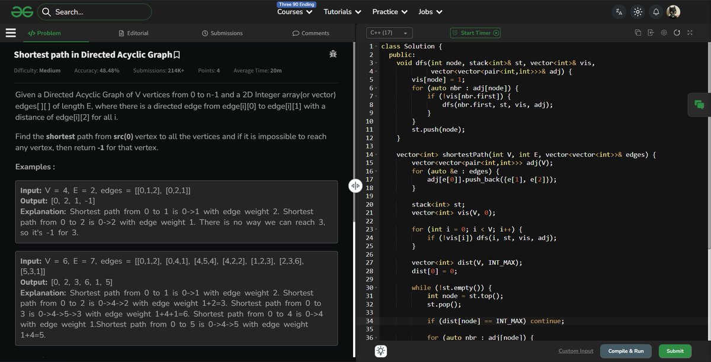Open the C++ (17) language dropdown
Screen dimensions: 711x362
point(389,33)
